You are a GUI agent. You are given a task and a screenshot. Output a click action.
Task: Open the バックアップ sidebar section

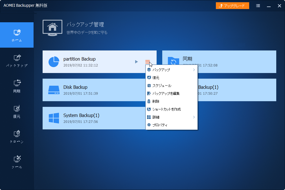click(x=17, y=61)
